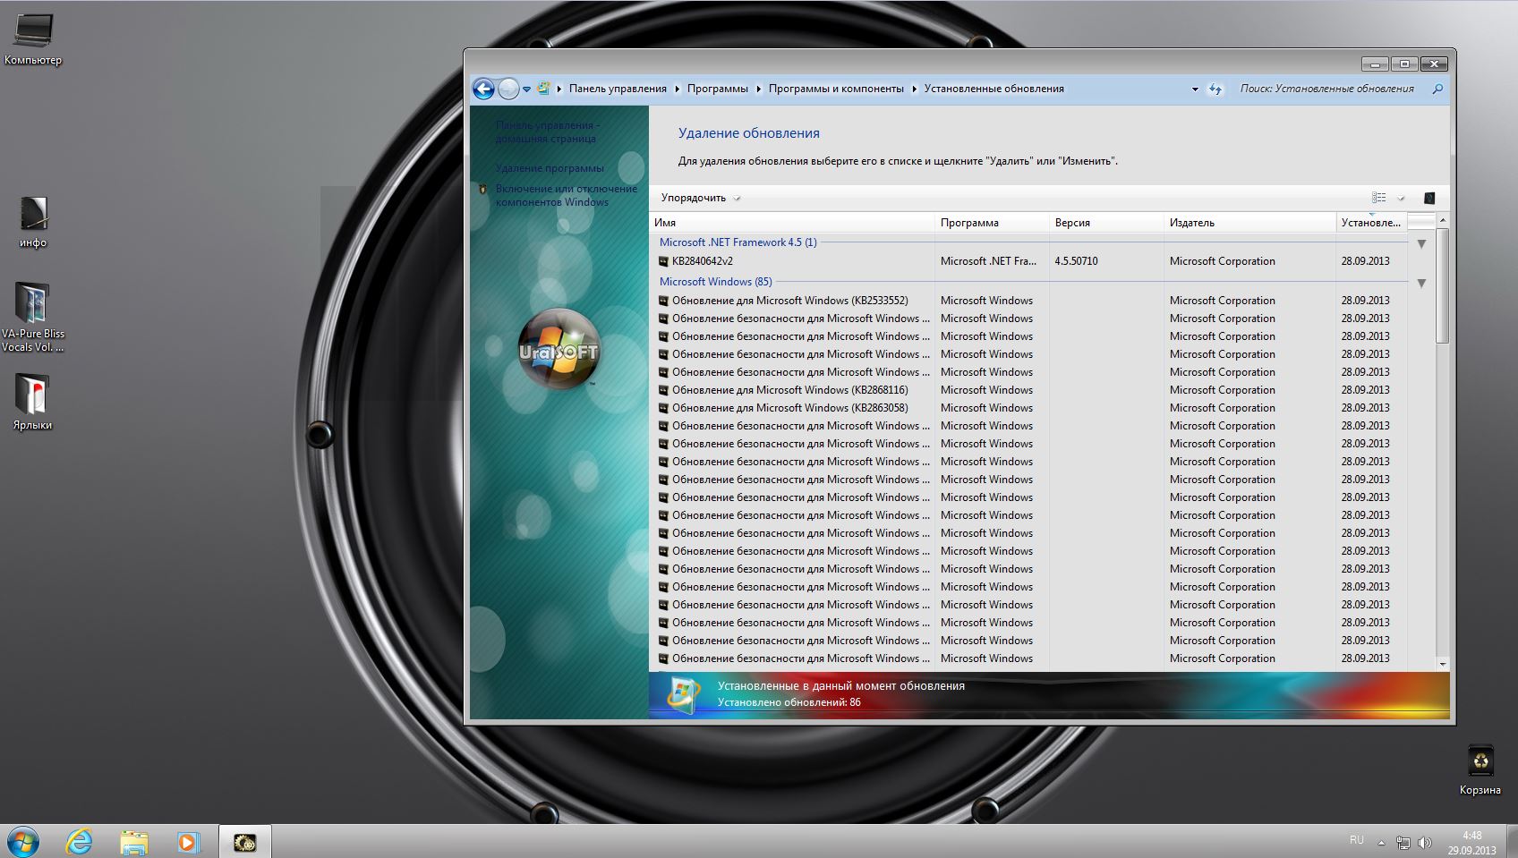The image size is (1518, 858).
Task: Go back with the Back arrow button
Action: (483, 89)
